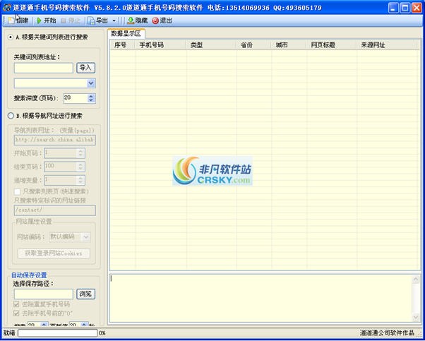Exit the program via 退出 icon
The width and height of the screenshot is (425, 341).
(162, 20)
